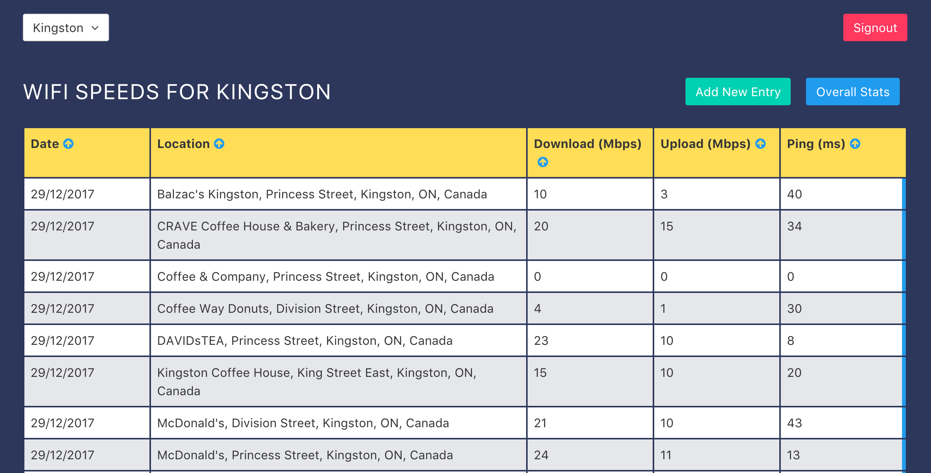Viewport: 931px width, 473px height.
Task: Click the WIFI SPEEDS FOR KINGSTON heading
Action: pos(177,92)
